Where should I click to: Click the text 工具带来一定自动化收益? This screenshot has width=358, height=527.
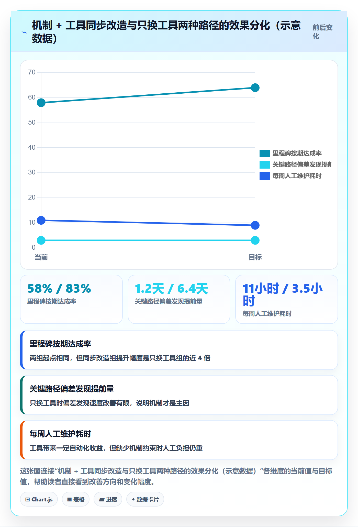tap(66, 448)
